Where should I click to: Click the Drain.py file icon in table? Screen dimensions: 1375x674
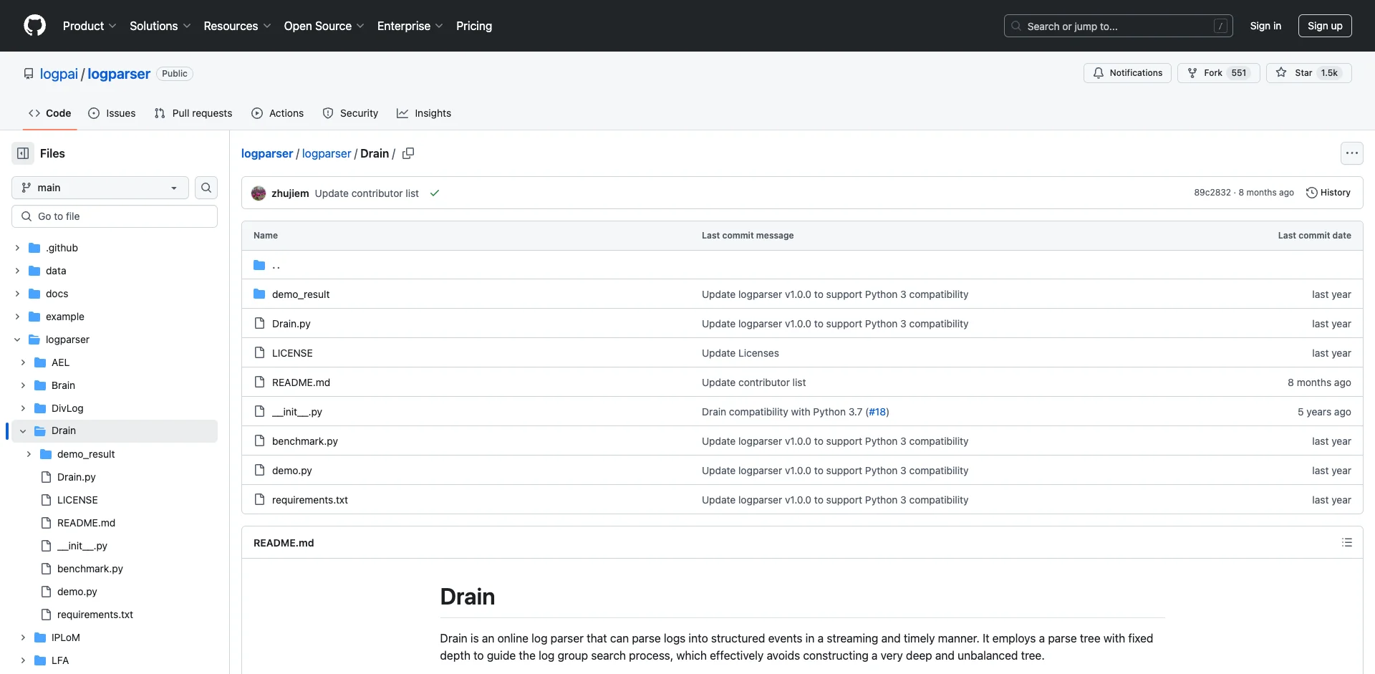[x=259, y=324]
